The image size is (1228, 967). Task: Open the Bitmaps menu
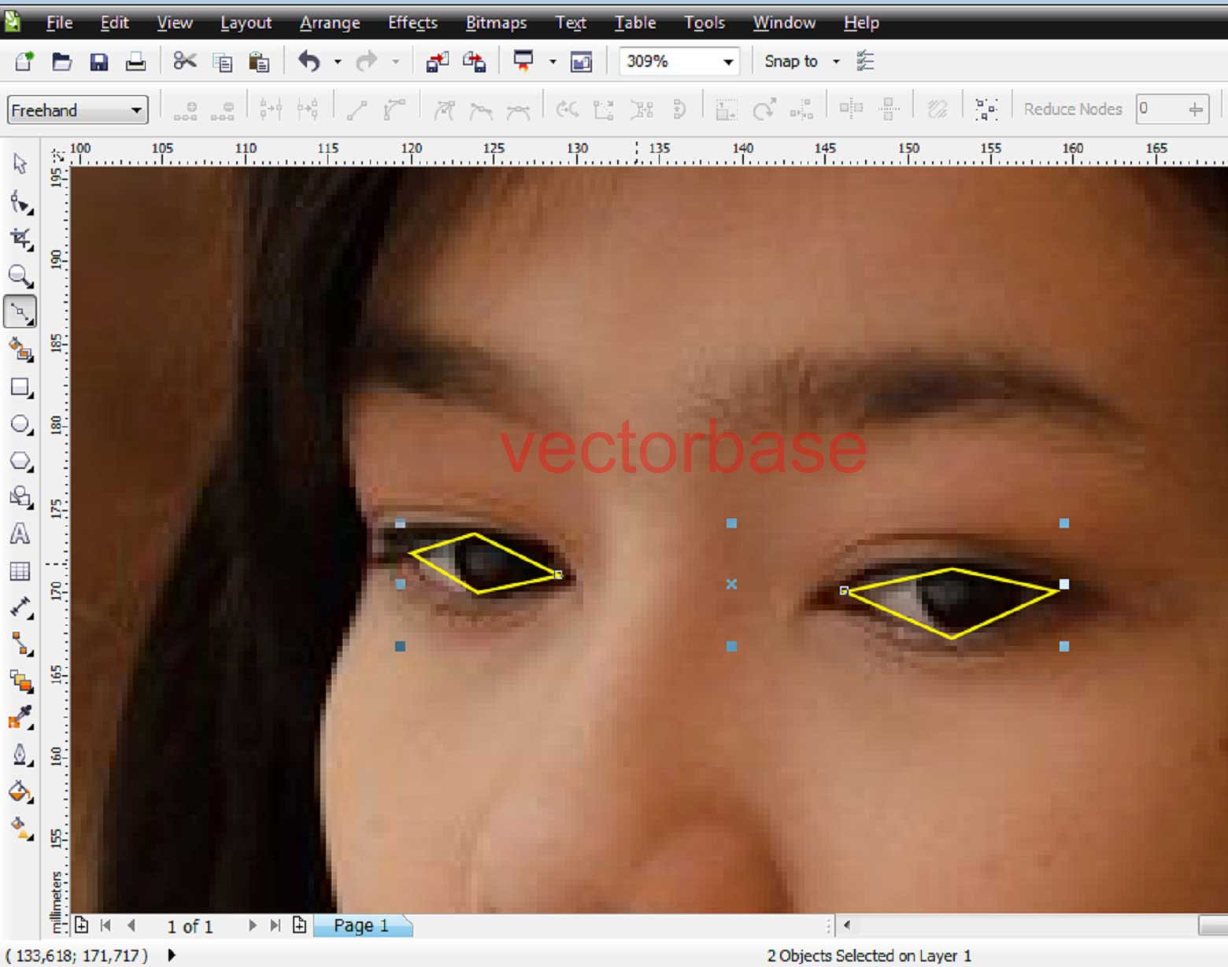click(495, 23)
